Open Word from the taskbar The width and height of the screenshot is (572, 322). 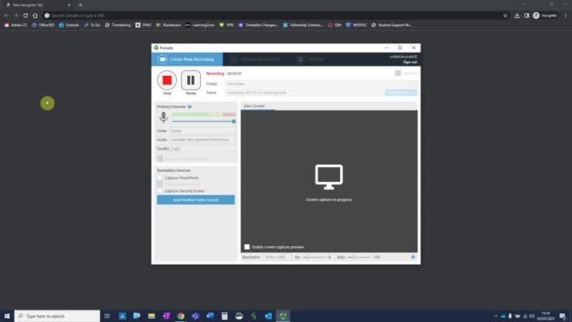209,316
